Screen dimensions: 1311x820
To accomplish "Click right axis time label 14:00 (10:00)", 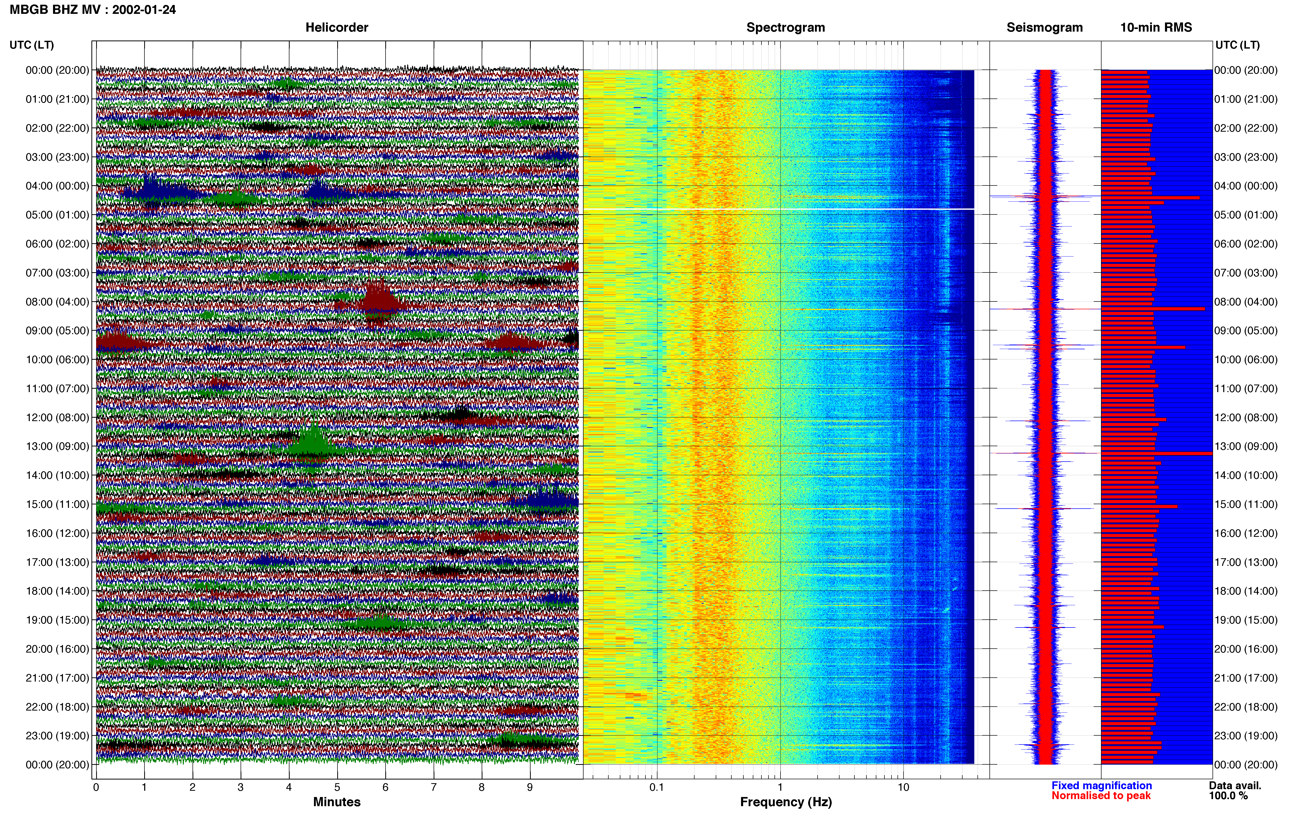I will coord(1246,476).
